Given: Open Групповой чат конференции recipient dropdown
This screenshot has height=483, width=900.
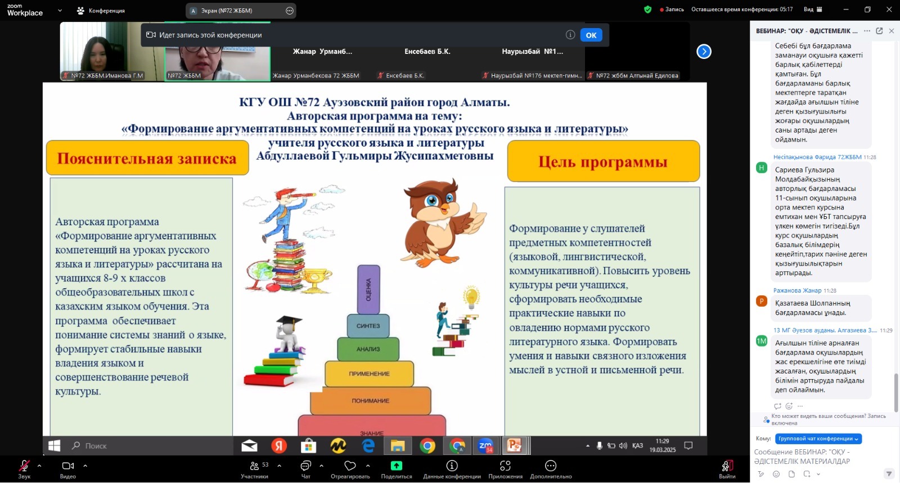Looking at the screenshot, I should 818,439.
